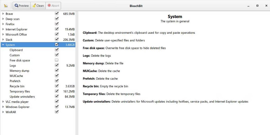Image resolution: width=270 pixels, height=135 pixels.
Task: Expand the Firefox tree node
Action: pos(3,24)
